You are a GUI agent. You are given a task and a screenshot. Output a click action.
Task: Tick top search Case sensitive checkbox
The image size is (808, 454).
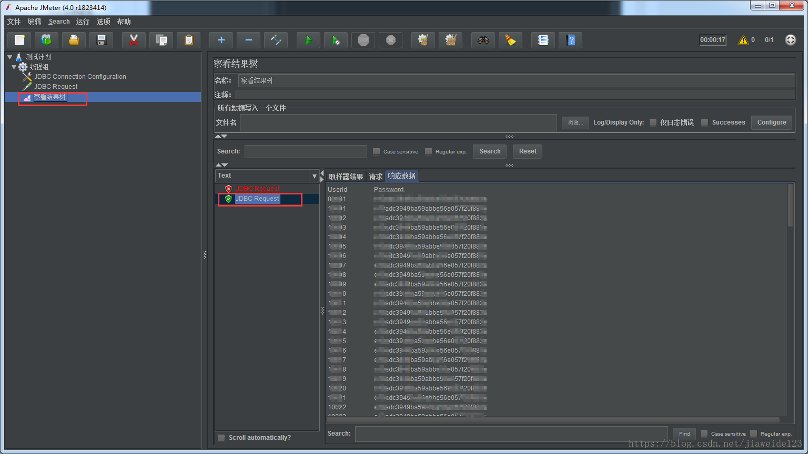coord(376,151)
